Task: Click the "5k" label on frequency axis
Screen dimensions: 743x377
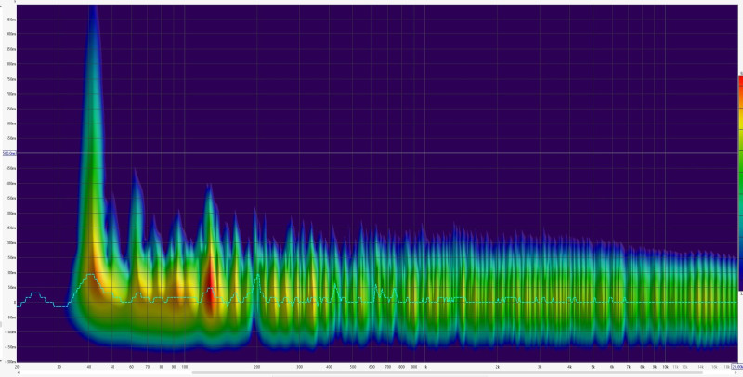Action: coord(593,367)
